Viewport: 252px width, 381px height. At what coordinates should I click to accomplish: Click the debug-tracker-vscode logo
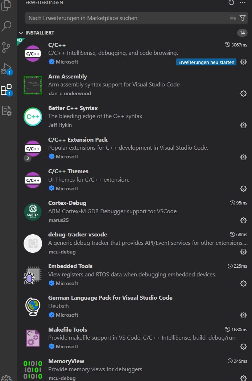[33, 243]
